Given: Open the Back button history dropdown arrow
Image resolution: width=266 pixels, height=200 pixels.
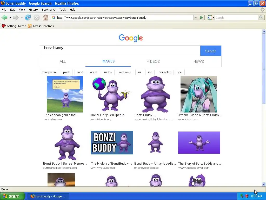Looking at the screenshot, I should 10,17.
